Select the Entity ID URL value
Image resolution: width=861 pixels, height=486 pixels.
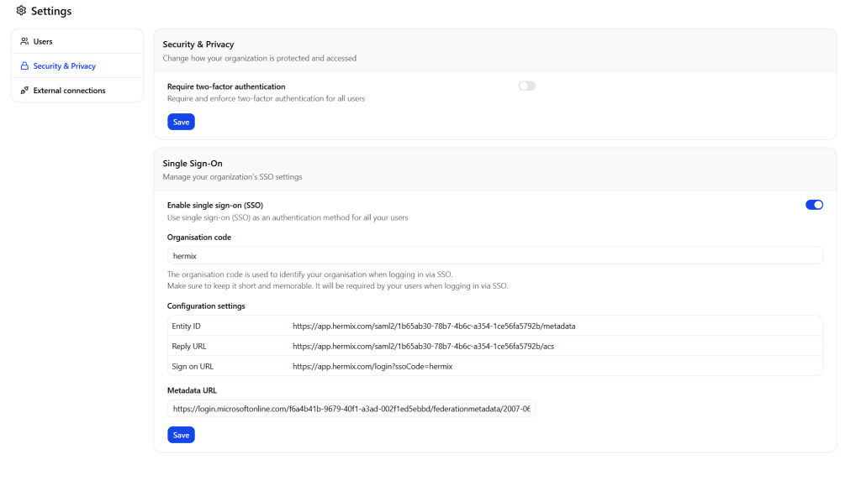point(434,326)
